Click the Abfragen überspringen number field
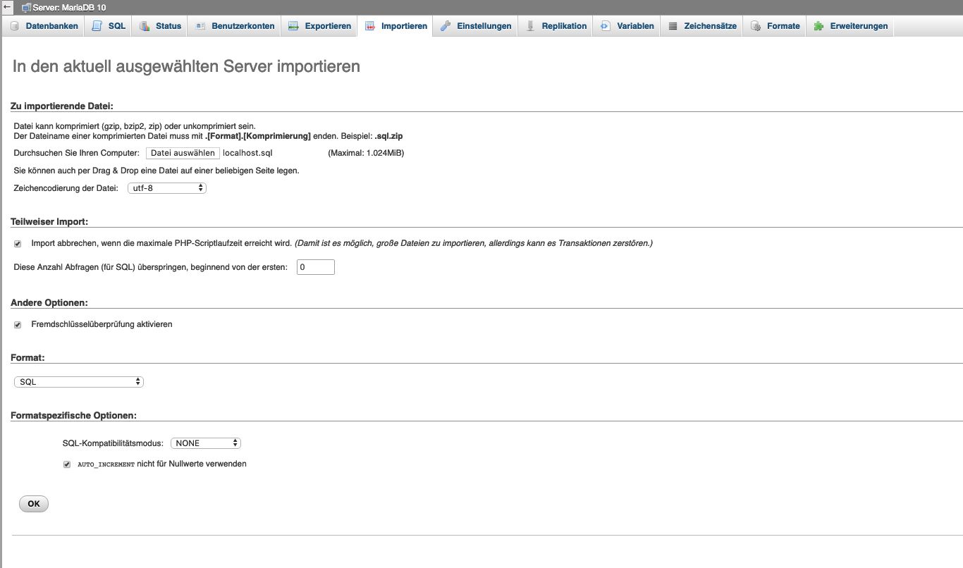 pos(315,268)
